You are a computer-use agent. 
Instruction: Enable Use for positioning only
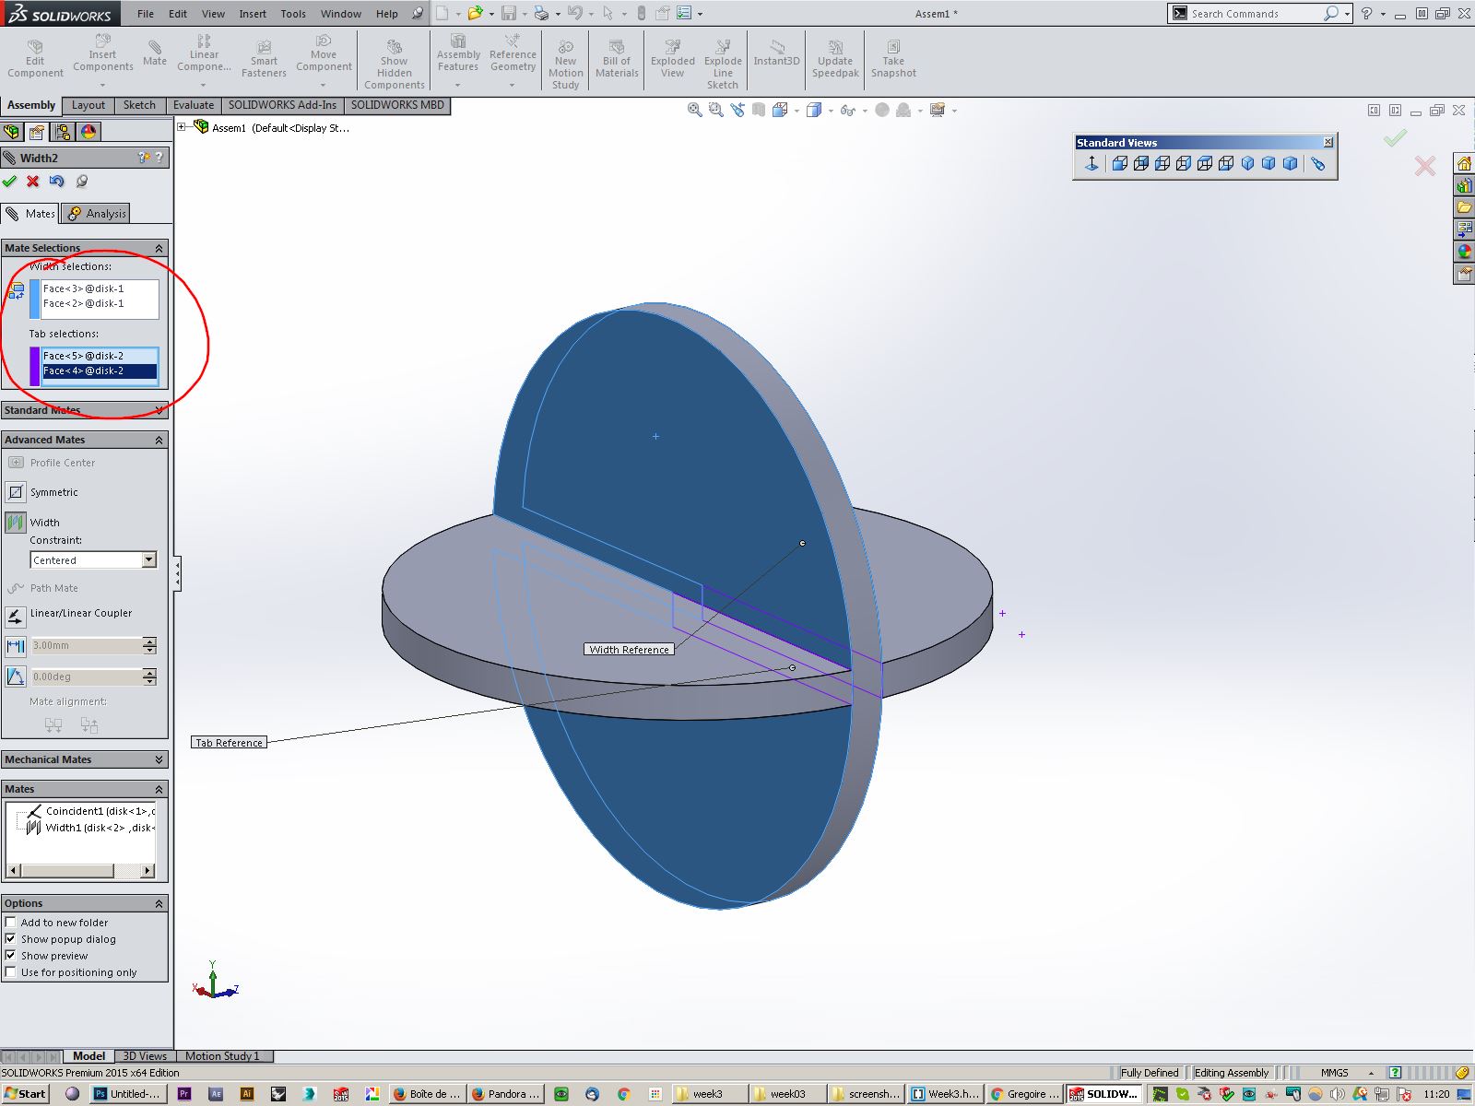(x=11, y=972)
